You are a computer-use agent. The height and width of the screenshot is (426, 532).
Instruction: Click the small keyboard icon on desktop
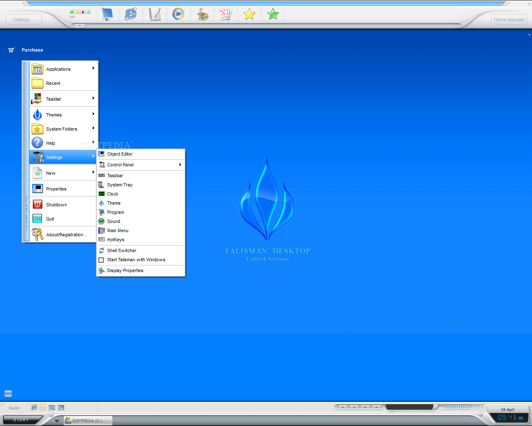click(8, 394)
